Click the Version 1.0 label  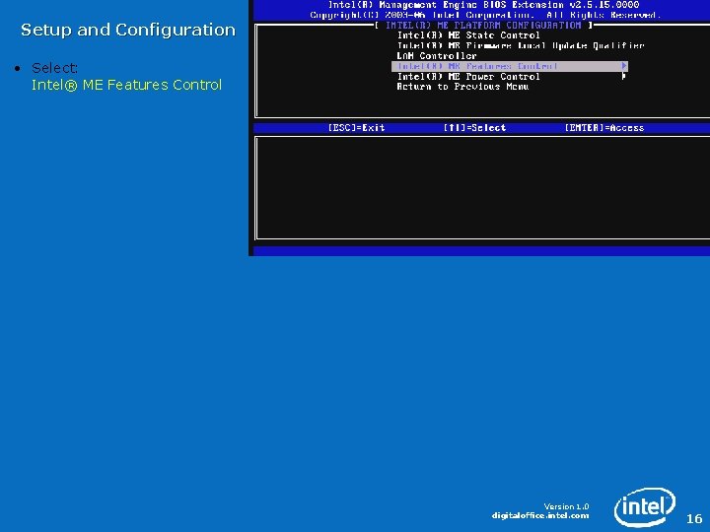566,506
